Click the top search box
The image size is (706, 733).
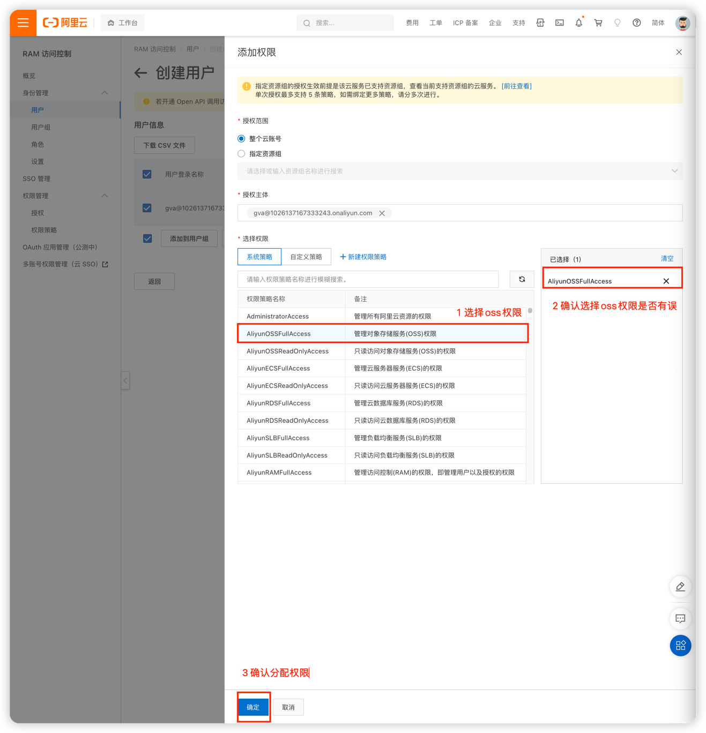tap(345, 23)
